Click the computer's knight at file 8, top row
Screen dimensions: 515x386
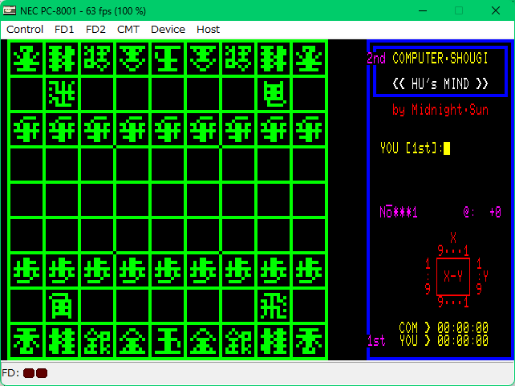tap(62, 59)
